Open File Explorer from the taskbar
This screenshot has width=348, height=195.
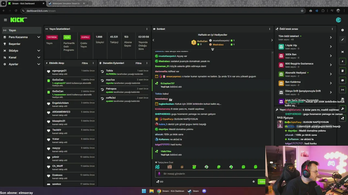pos(151,191)
